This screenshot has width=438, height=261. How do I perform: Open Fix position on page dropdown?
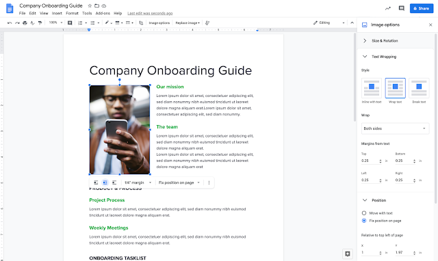[179, 182]
